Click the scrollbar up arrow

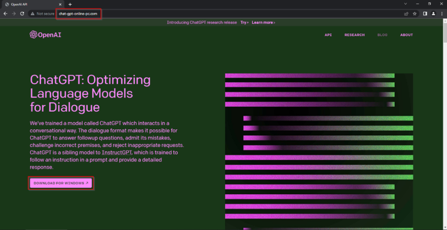point(445,21)
